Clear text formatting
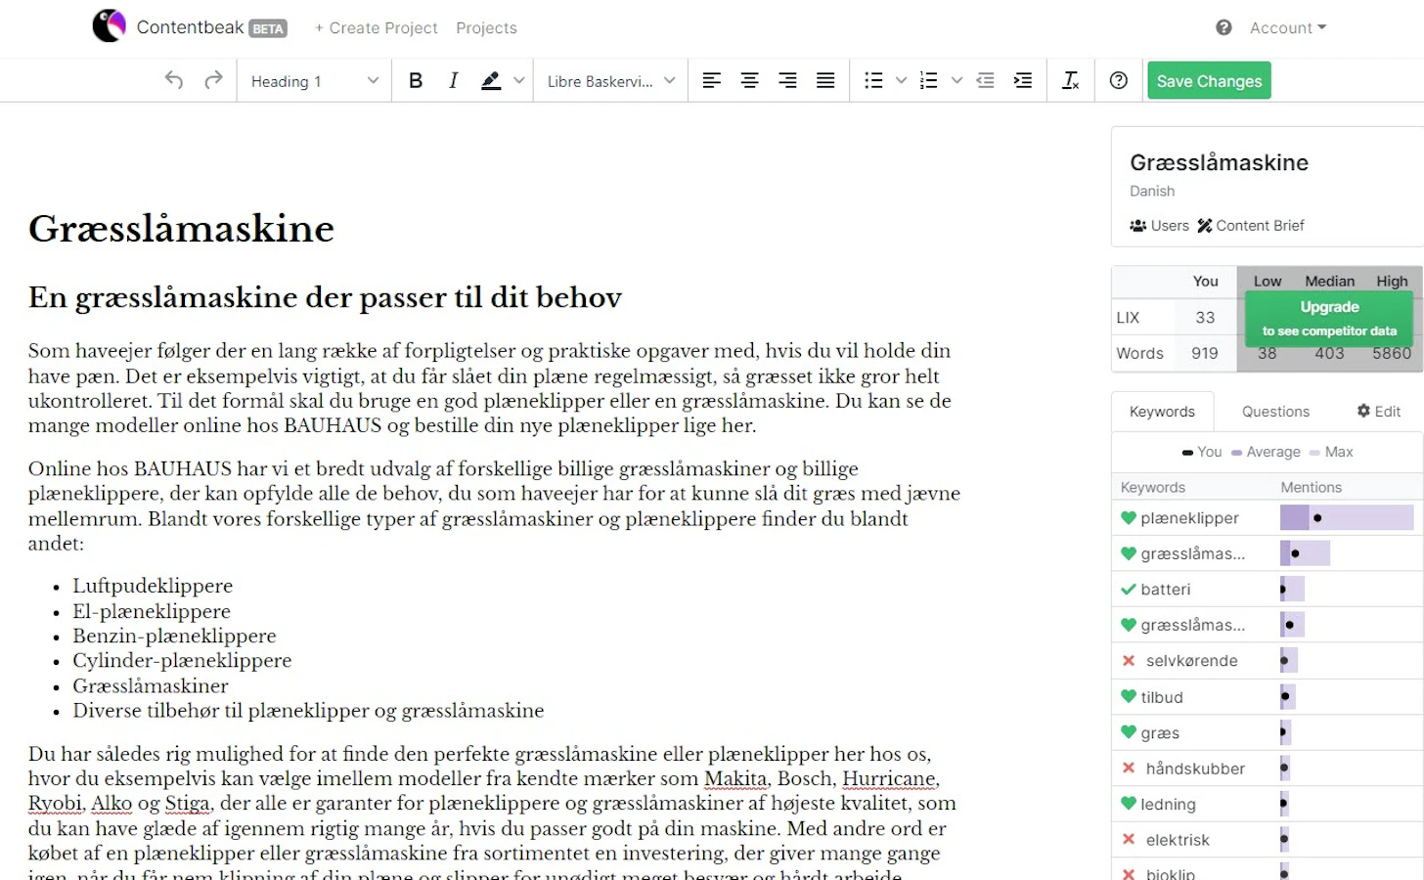The image size is (1424, 880). point(1071,81)
